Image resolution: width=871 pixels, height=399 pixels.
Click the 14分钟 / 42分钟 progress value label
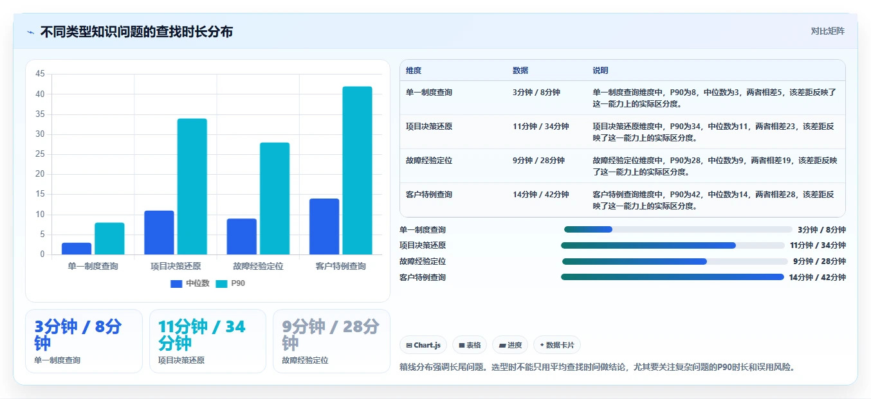tap(817, 278)
